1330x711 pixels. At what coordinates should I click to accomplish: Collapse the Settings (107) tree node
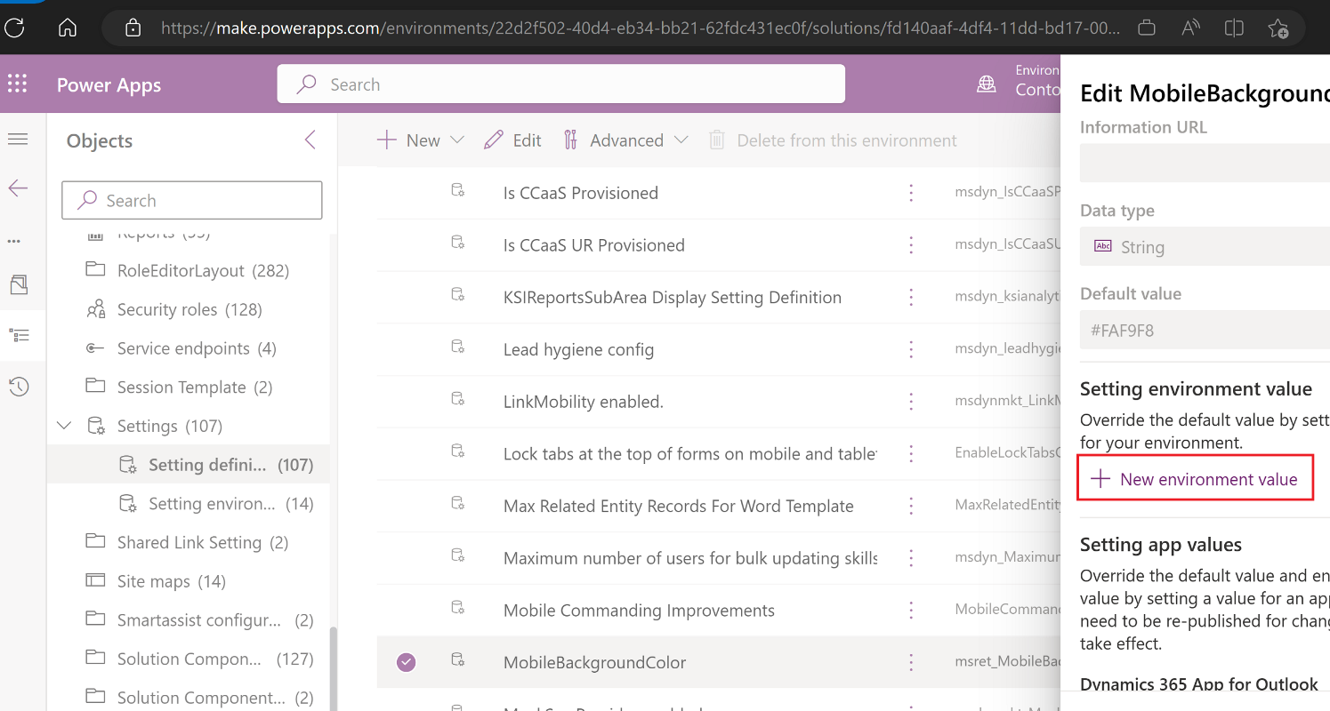(x=64, y=426)
